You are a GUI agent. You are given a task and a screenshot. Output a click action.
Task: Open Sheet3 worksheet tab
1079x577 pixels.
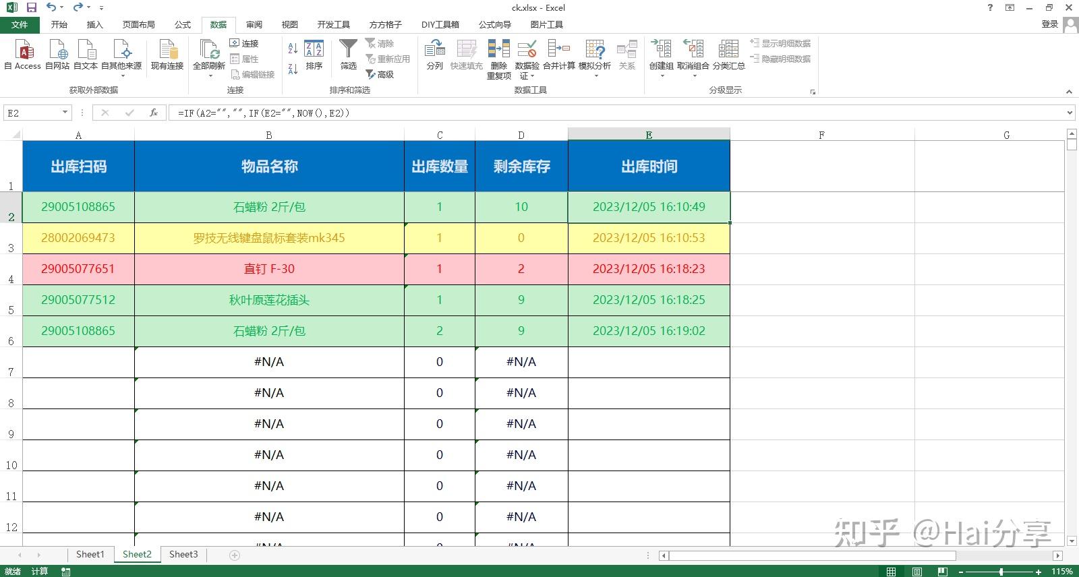click(183, 555)
